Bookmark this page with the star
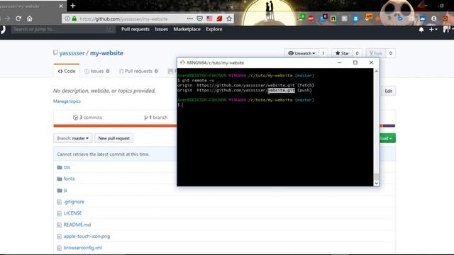Screen dimensions: 454x255 pyautogui.click(x=229, y=18)
